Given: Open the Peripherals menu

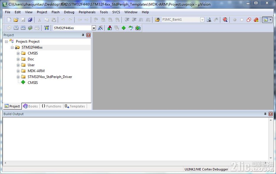Looking at the screenshot, I should point(87,12).
